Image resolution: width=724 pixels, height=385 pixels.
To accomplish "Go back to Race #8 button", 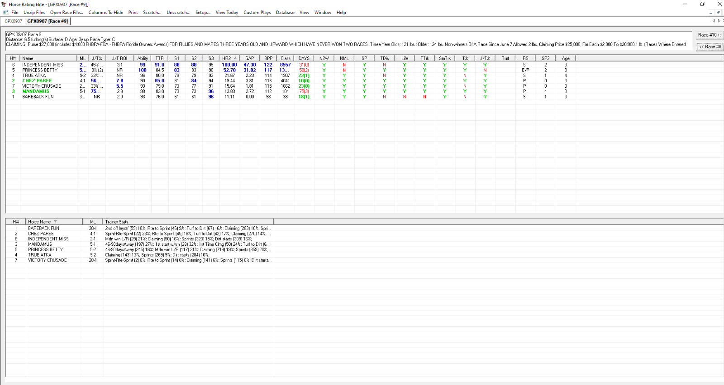I will (x=710, y=47).
